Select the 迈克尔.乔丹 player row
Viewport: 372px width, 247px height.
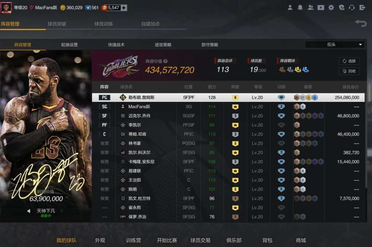click(228, 116)
